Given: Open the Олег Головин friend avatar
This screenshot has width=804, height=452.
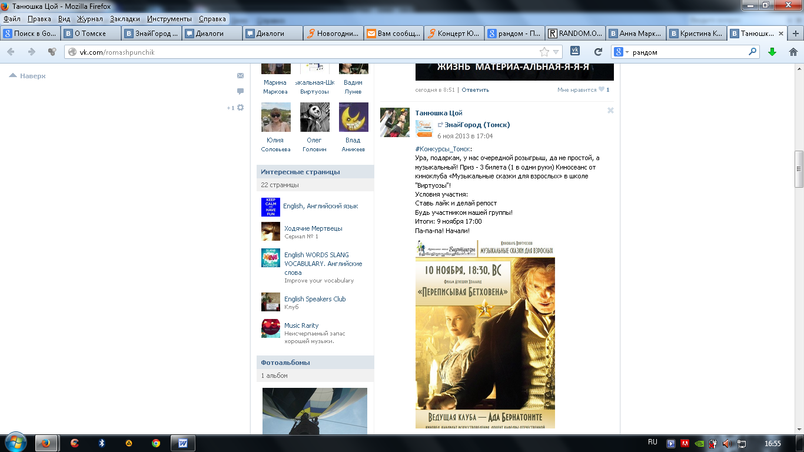Looking at the screenshot, I should pyautogui.click(x=315, y=117).
